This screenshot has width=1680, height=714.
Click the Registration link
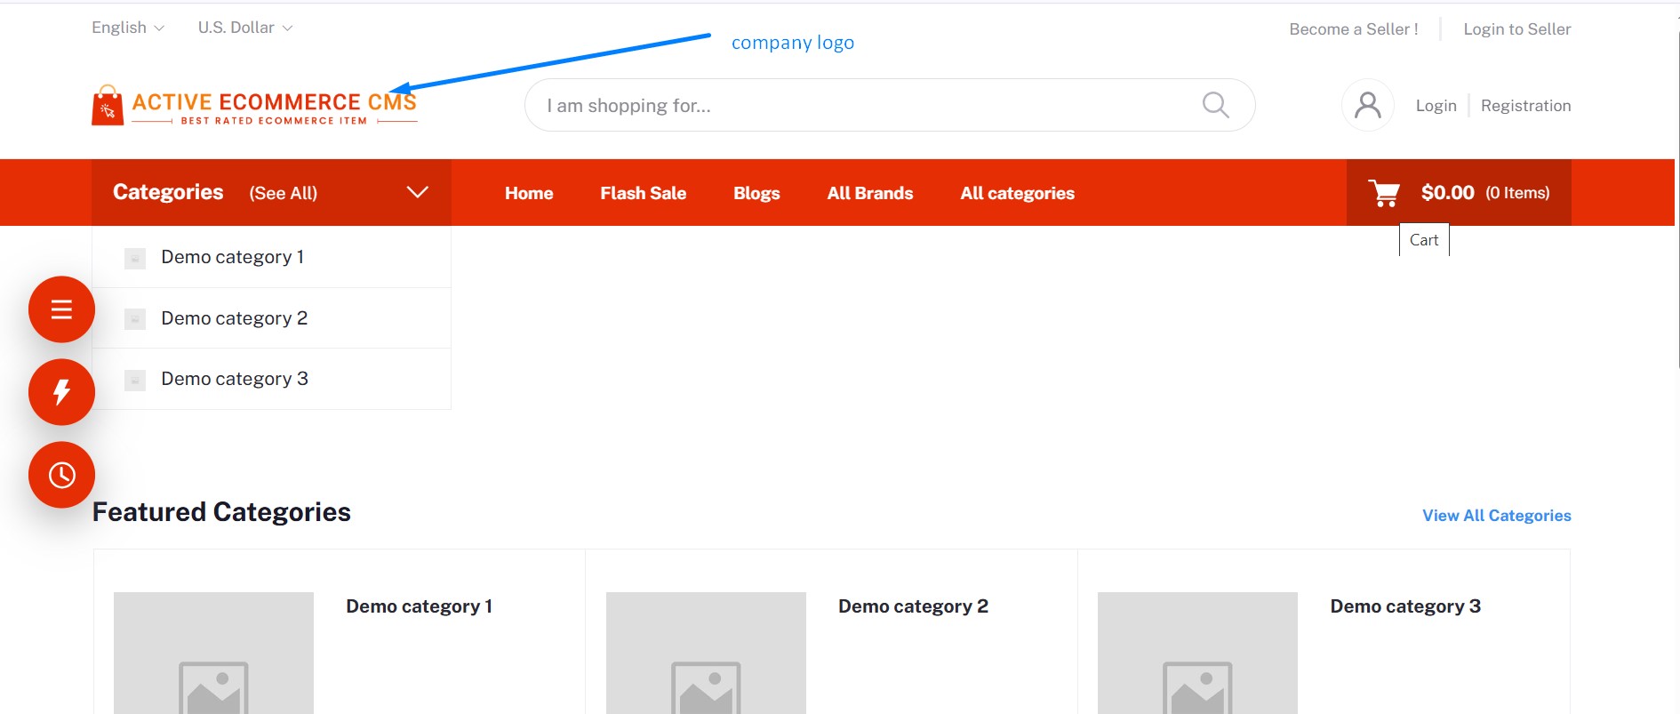coord(1525,106)
